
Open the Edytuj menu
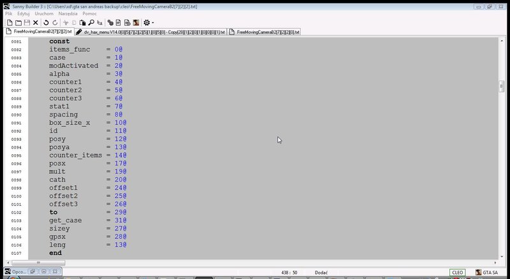coord(24,13)
